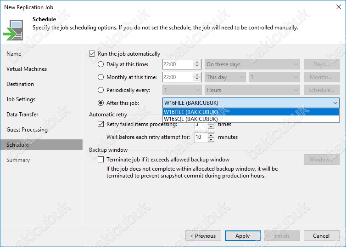This screenshot has height=247, width=346.
Task: Click the retry wait field showing 10
Action: click(201, 137)
